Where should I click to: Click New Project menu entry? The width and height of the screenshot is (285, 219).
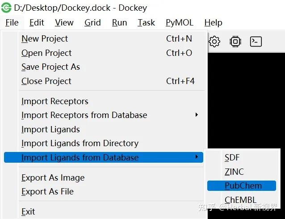[x=45, y=39]
